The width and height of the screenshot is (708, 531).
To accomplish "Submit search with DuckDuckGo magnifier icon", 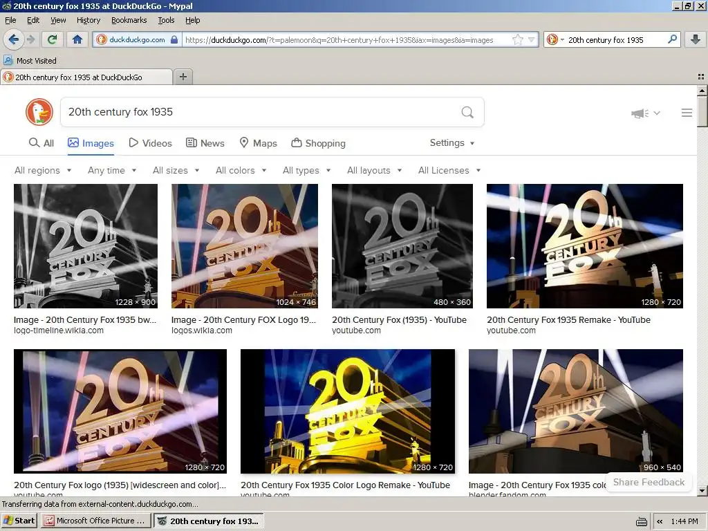I will point(467,112).
